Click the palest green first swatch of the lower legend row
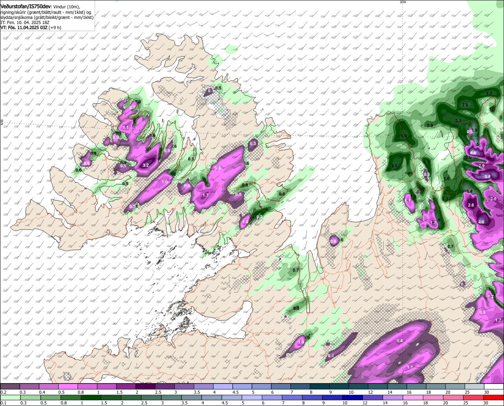The height and width of the screenshot is (406, 504). tap(10, 398)
